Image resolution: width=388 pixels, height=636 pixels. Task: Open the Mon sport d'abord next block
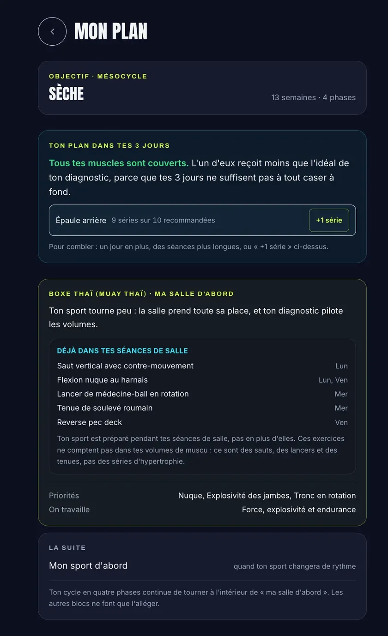click(202, 566)
